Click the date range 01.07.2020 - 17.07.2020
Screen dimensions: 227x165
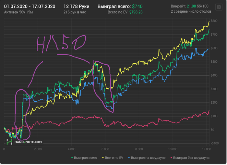(30, 6)
